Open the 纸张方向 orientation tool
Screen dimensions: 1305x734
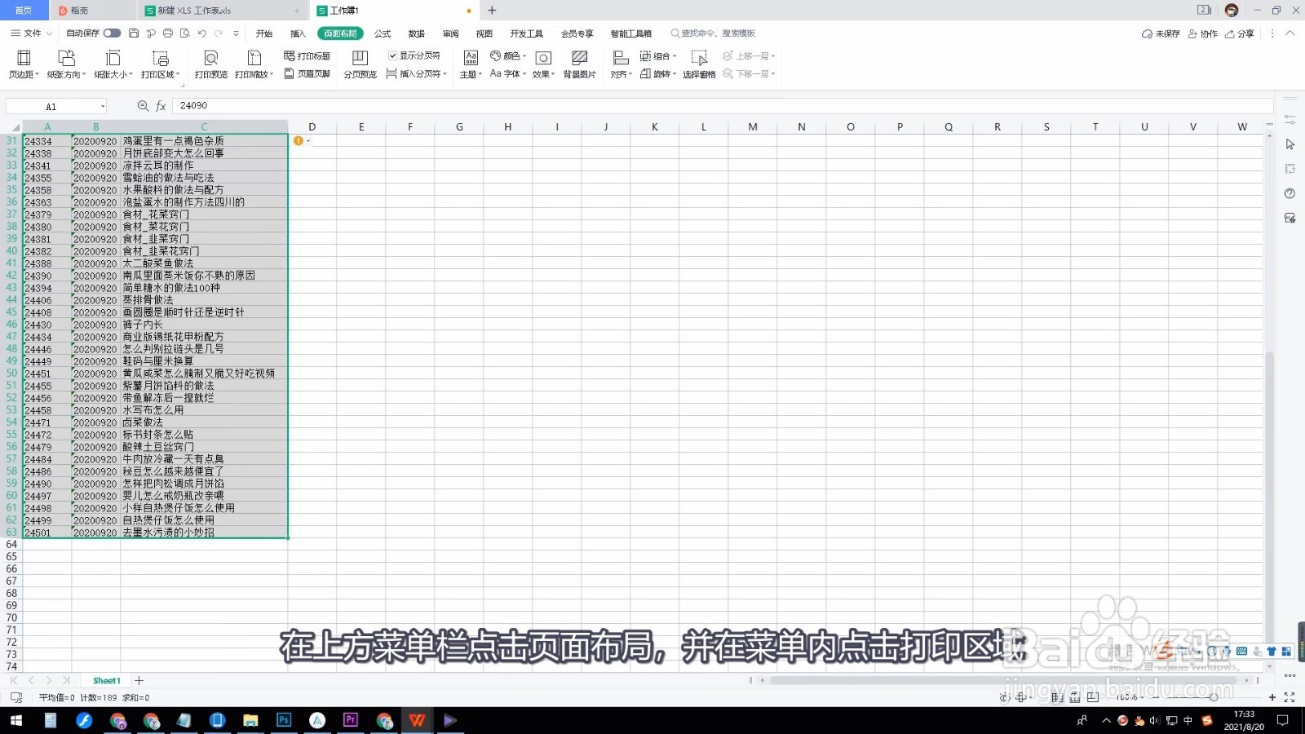point(66,64)
